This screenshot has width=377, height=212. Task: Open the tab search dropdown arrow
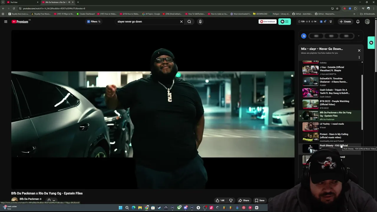tap(3, 2)
